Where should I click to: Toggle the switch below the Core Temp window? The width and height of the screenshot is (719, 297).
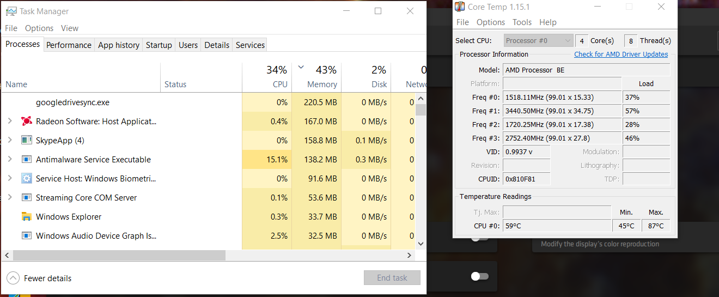coord(479,277)
